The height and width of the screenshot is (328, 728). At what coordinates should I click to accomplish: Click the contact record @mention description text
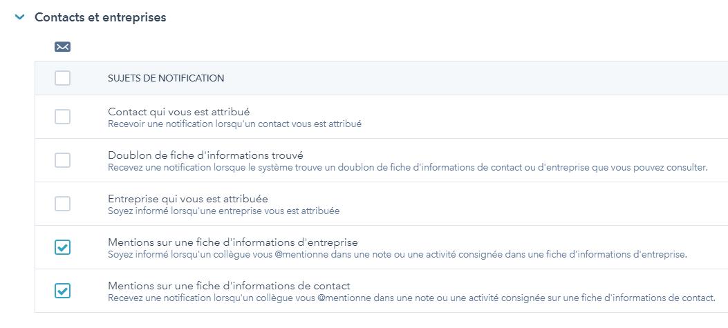coord(411,298)
